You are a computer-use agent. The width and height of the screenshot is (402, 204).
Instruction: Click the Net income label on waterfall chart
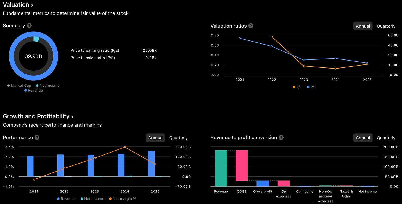tap(367, 192)
